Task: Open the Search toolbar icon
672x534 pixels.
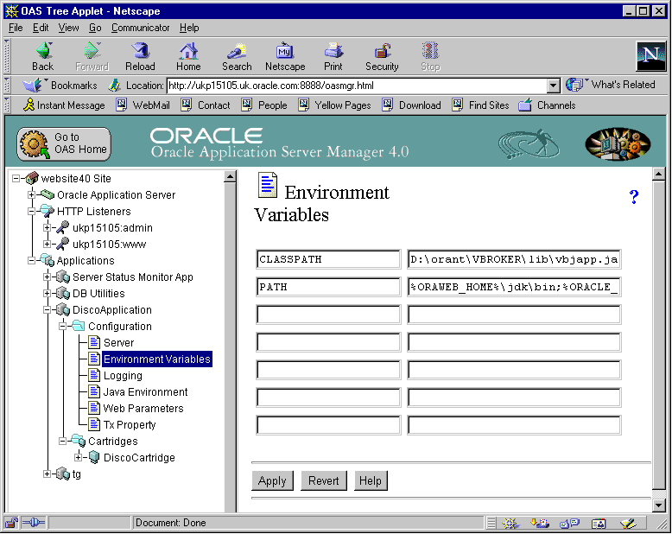Action: point(237,51)
